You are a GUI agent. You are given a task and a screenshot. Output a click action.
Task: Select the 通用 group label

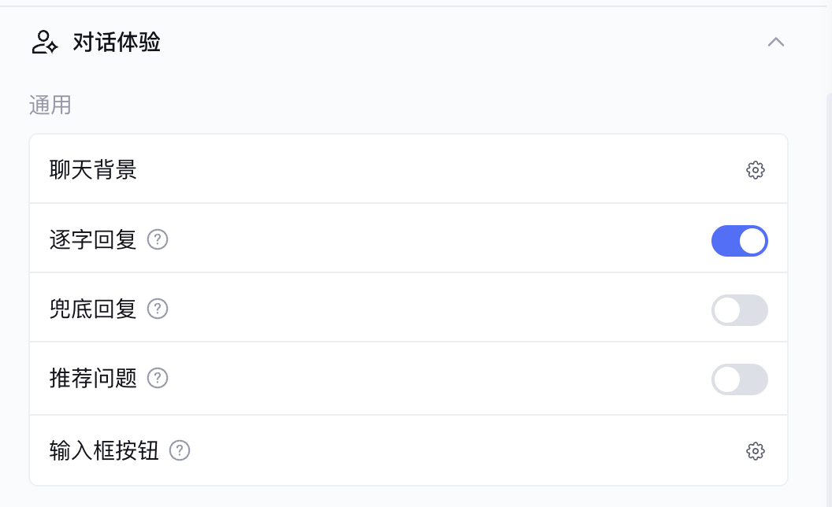pyautogui.click(x=50, y=105)
